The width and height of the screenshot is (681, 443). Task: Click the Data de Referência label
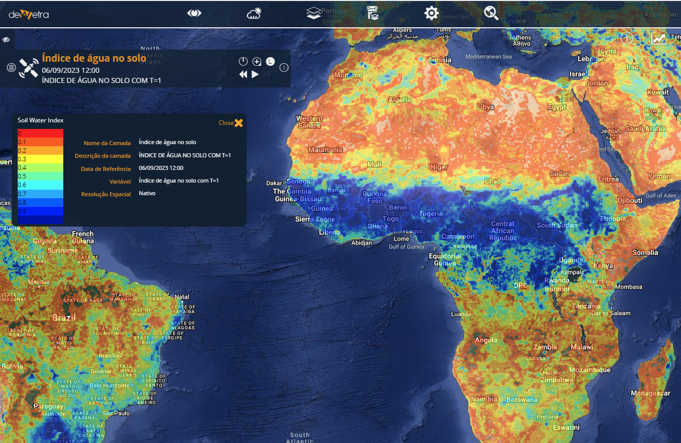pyautogui.click(x=106, y=168)
